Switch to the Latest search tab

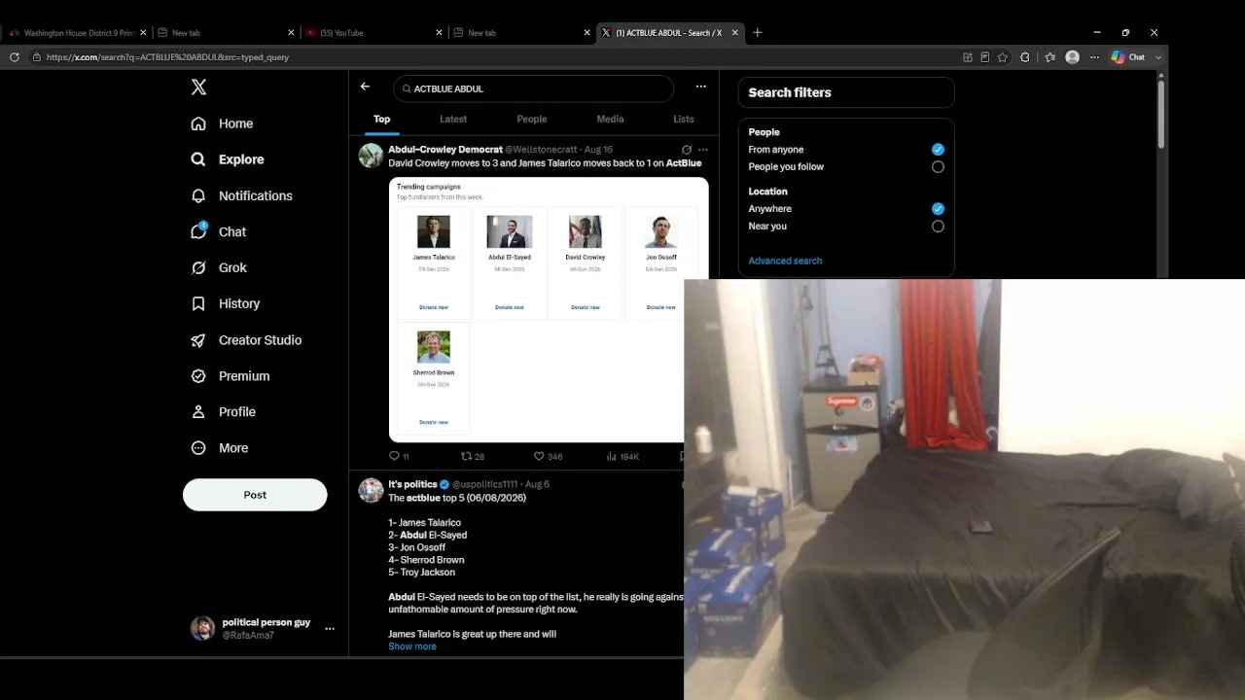coord(453,120)
